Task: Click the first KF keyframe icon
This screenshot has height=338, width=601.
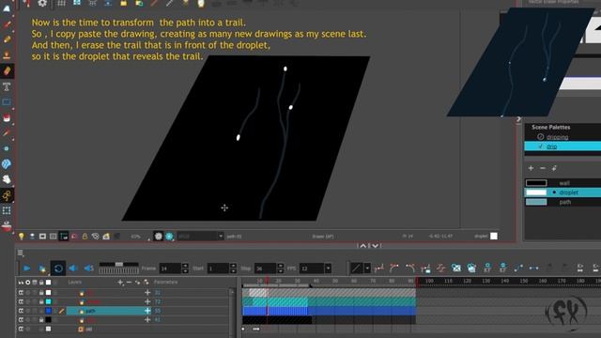Action: point(487,268)
